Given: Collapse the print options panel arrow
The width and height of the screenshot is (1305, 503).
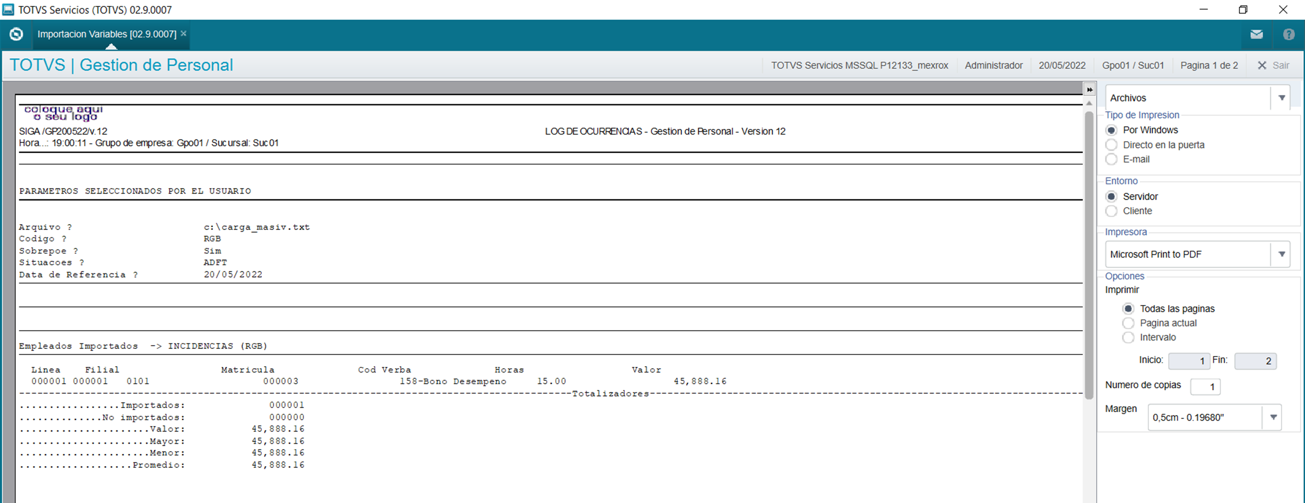Looking at the screenshot, I should pos(1089,89).
